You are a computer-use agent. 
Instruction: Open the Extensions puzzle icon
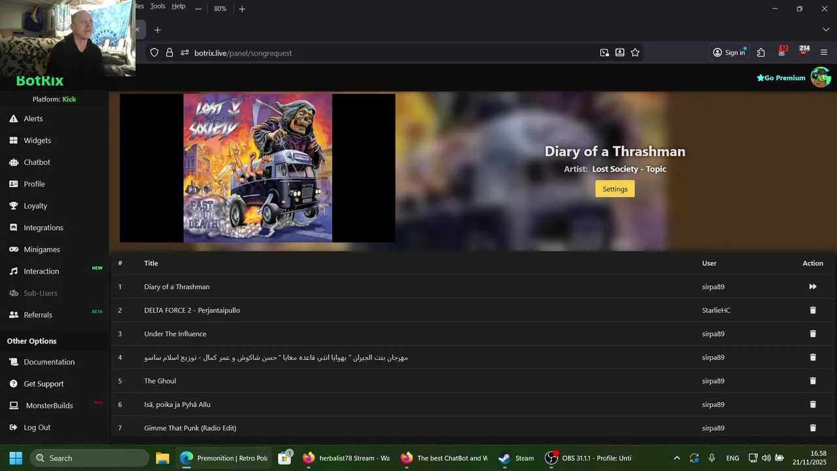pos(760,52)
